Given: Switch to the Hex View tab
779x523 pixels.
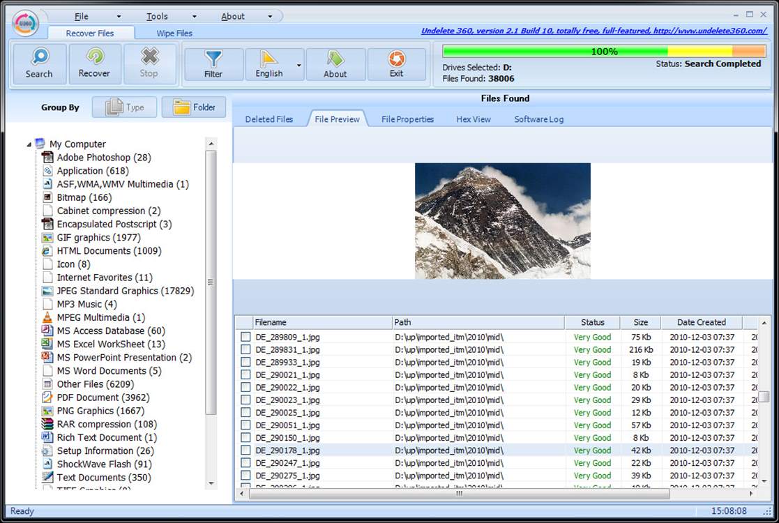Looking at the screenshot, I should (474, 119).
